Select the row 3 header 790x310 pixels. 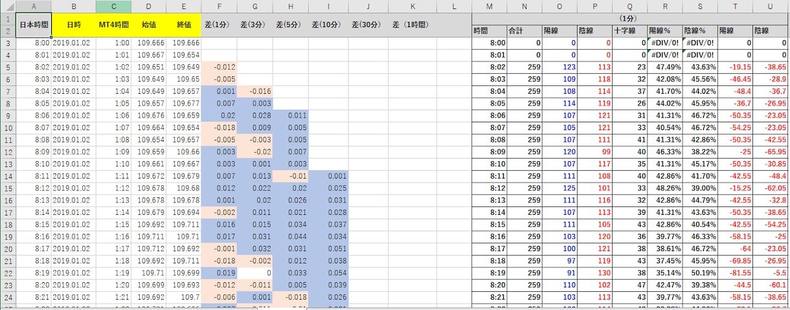tap(7, 43)
